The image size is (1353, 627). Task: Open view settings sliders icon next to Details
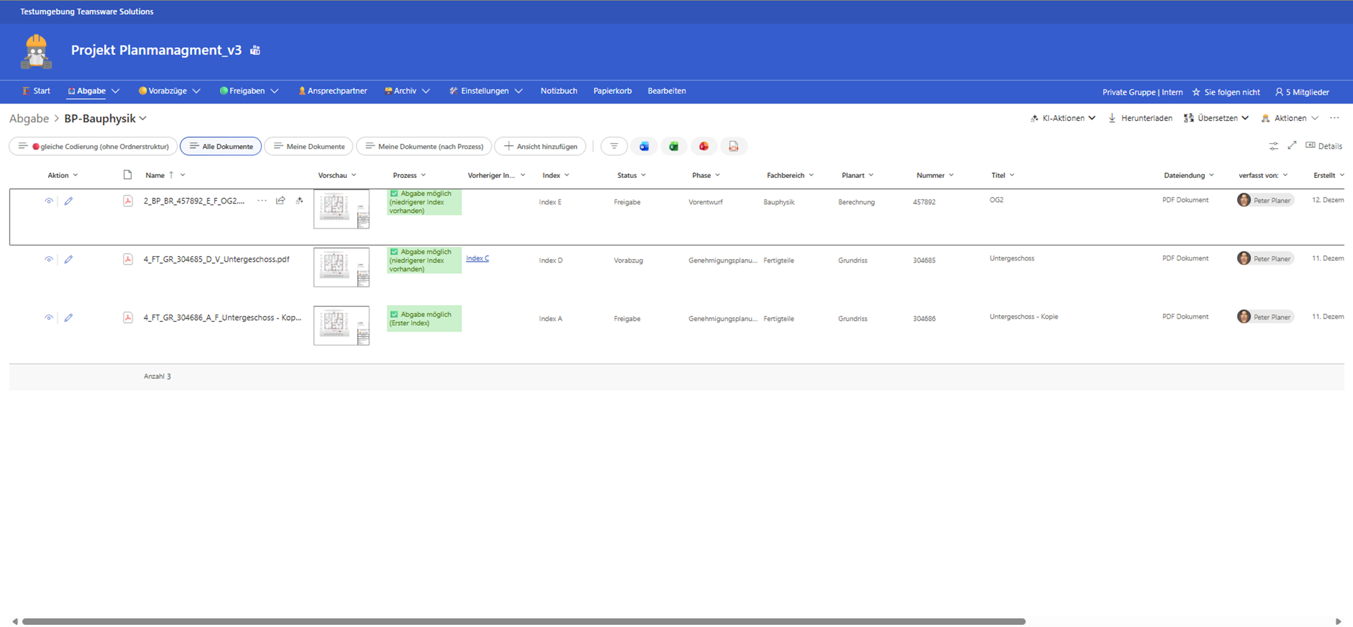(x=1273, y=146)
